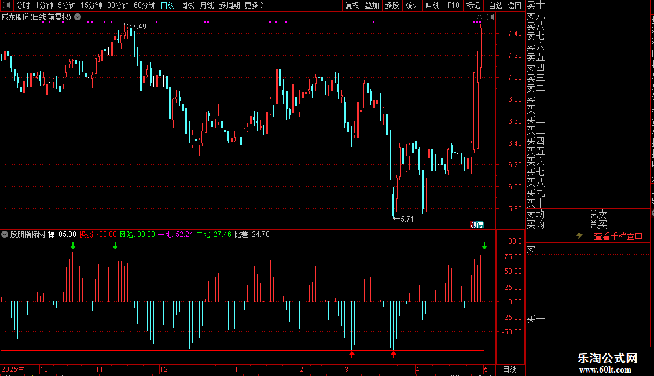
Task: Click the 卖均 average label
Action: tap(535, 214)
